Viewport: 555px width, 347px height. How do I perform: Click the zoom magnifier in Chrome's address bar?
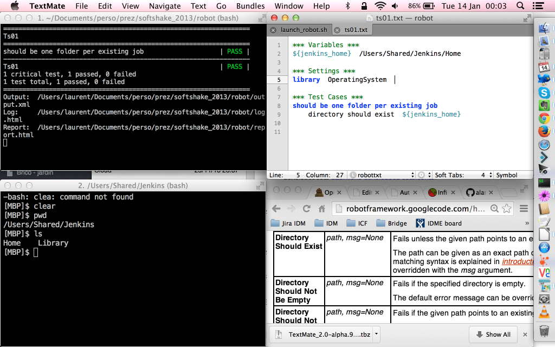494,209
